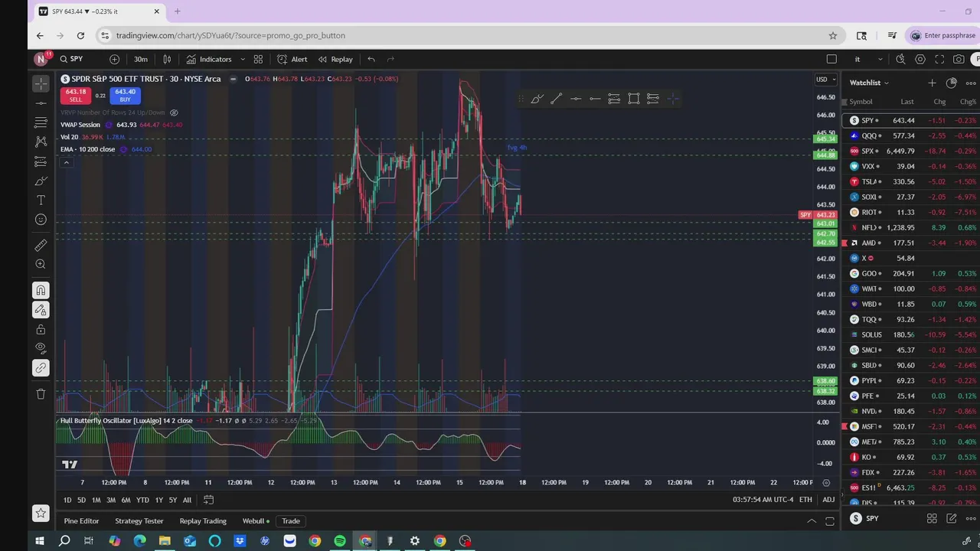Take a chart snapshot with camera icon
Viewport: 980px width, 551px height.
(x=959, y=59)
